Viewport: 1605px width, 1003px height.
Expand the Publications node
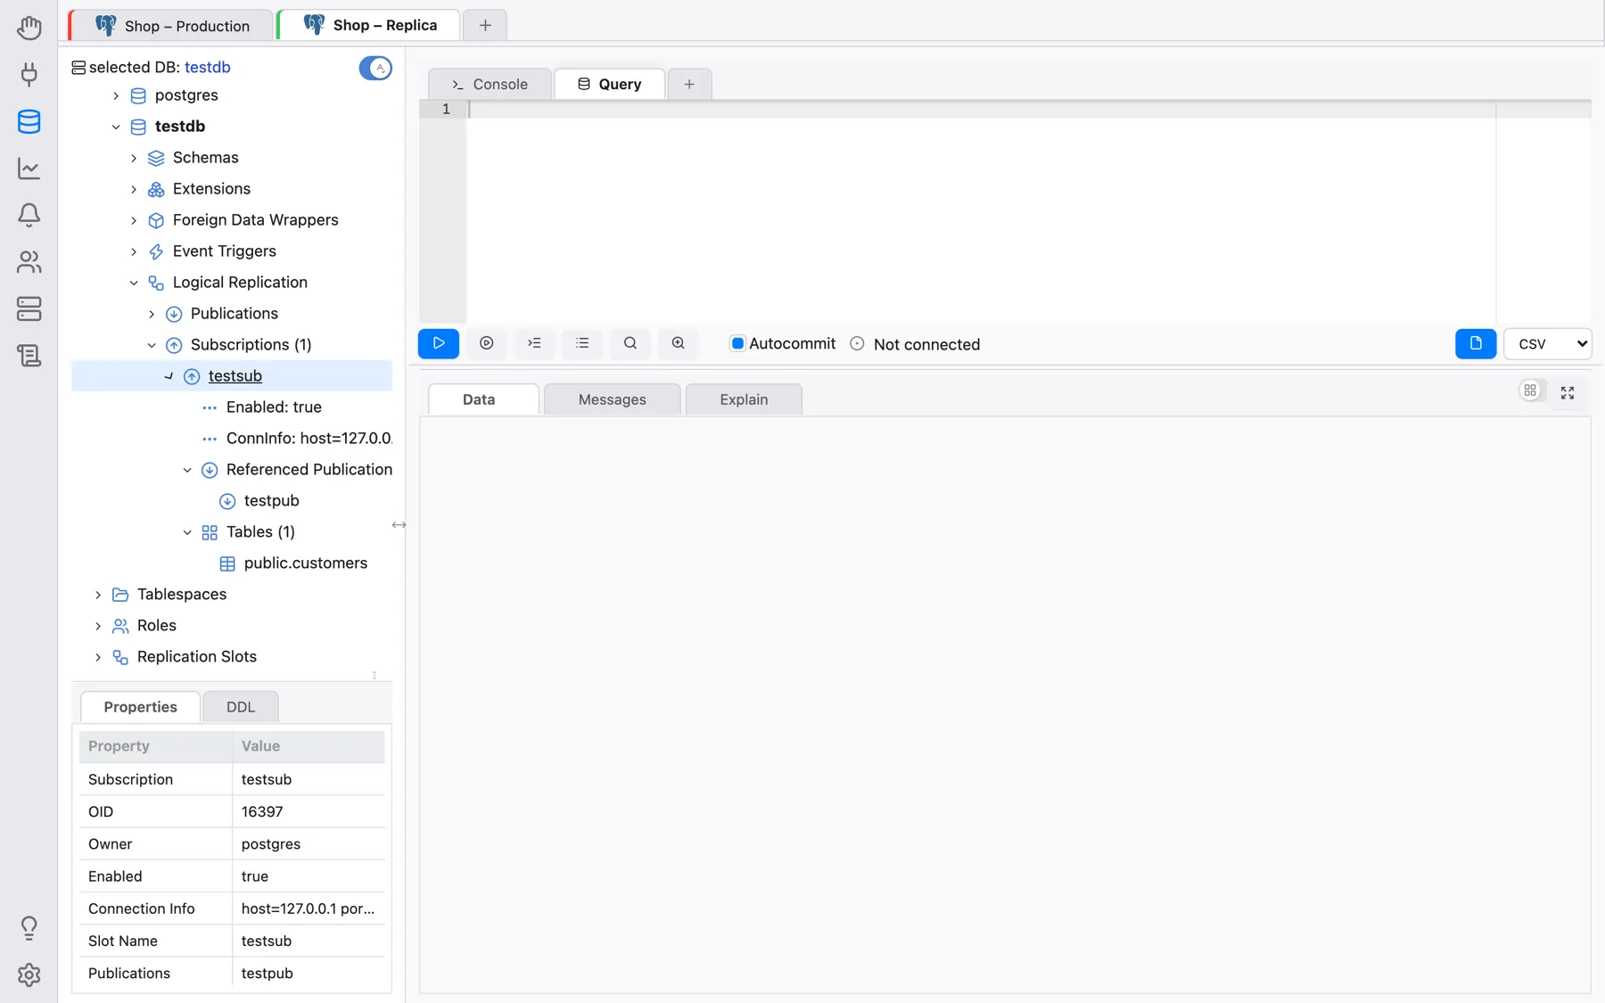[152, 314]
